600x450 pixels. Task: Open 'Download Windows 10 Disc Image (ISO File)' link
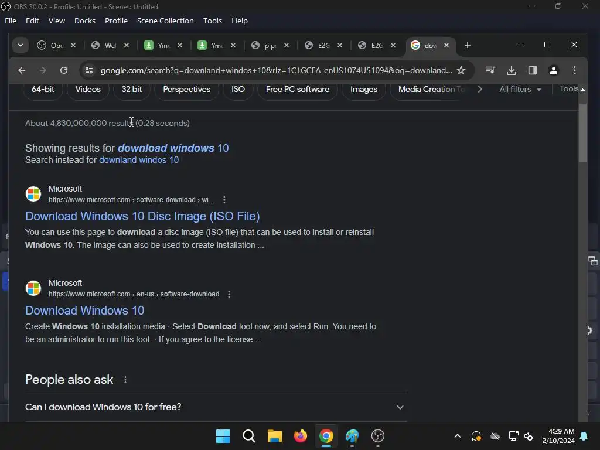pos(142,216)
